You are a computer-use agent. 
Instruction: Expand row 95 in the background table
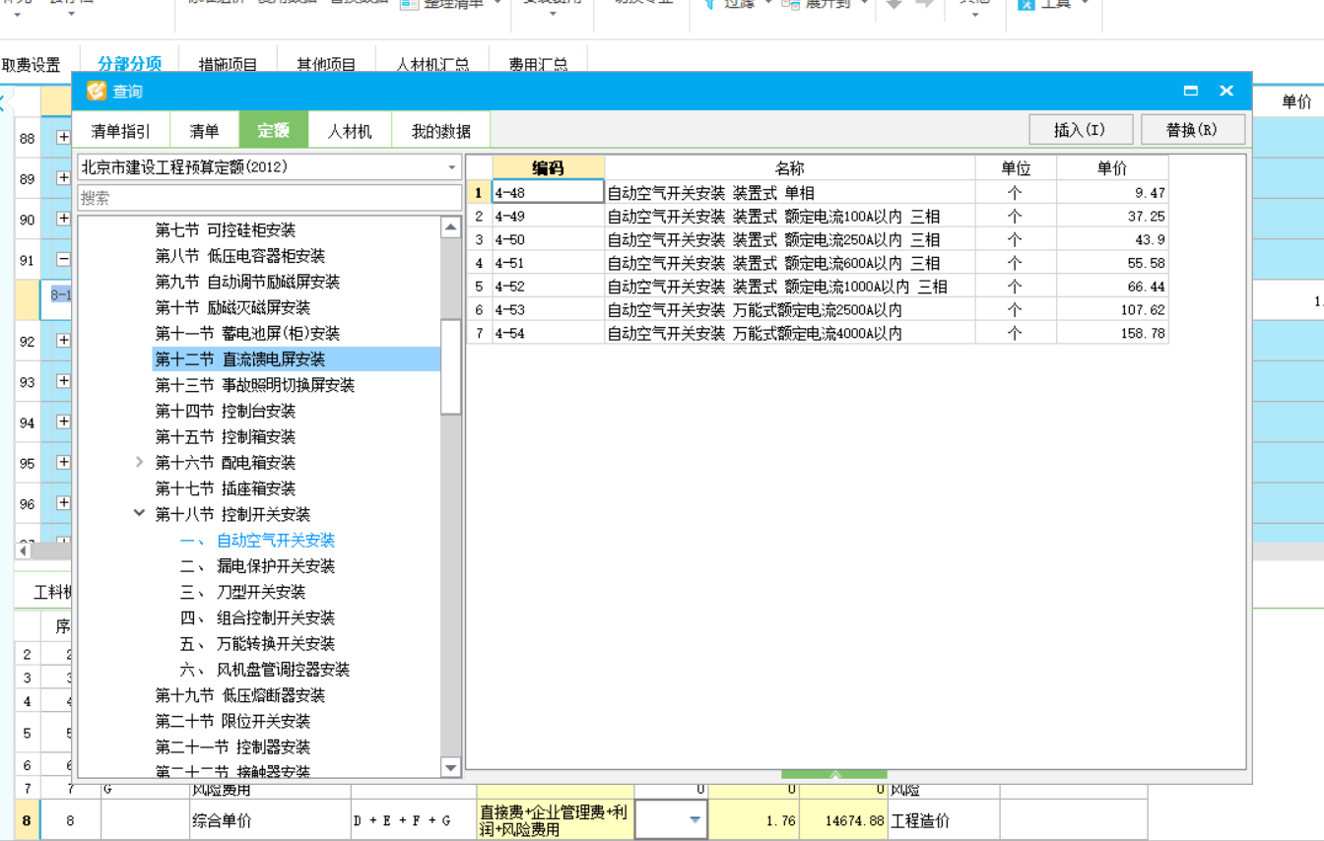pyautogui.click(x=63, y=462)
